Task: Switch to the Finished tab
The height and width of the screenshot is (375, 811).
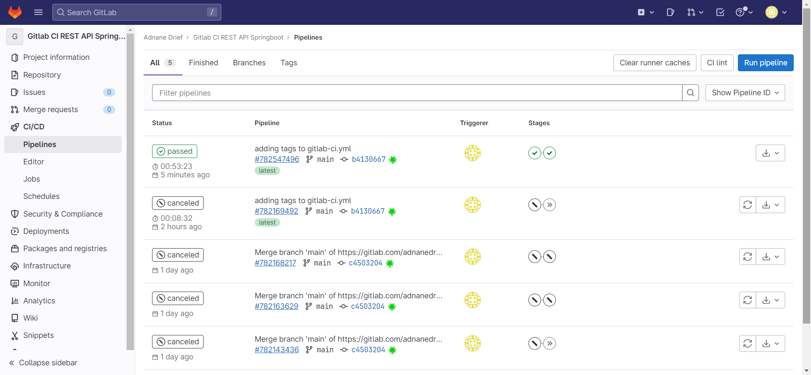Action: 204,63
